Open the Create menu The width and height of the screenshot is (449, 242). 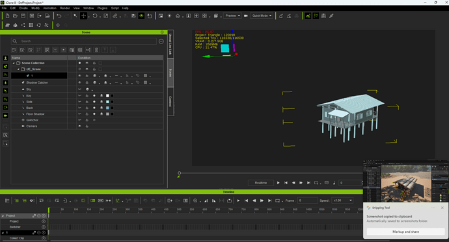click(x=23, y=8)
